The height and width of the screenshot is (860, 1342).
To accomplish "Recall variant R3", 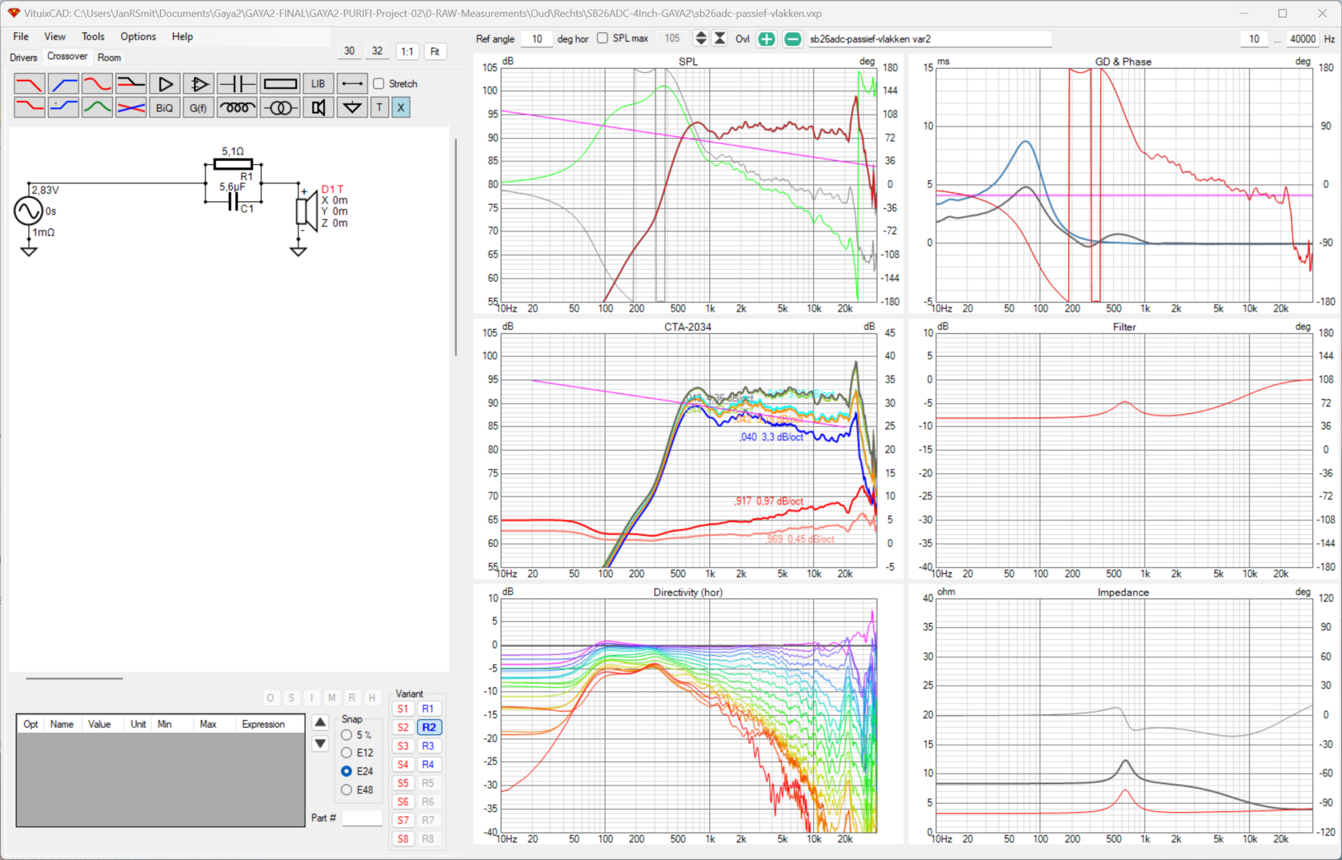I will 428,746.
